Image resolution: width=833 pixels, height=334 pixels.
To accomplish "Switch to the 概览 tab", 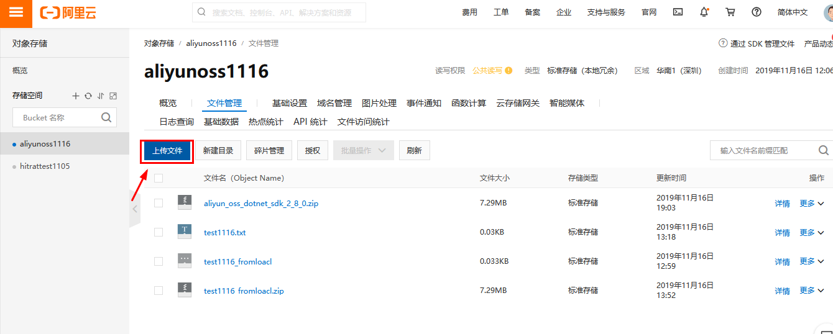I will point(168,103).
